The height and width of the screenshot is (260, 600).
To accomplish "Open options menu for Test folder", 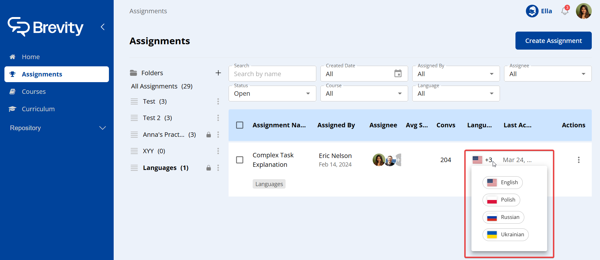I will pyautogui.click(x=218, y=101).
